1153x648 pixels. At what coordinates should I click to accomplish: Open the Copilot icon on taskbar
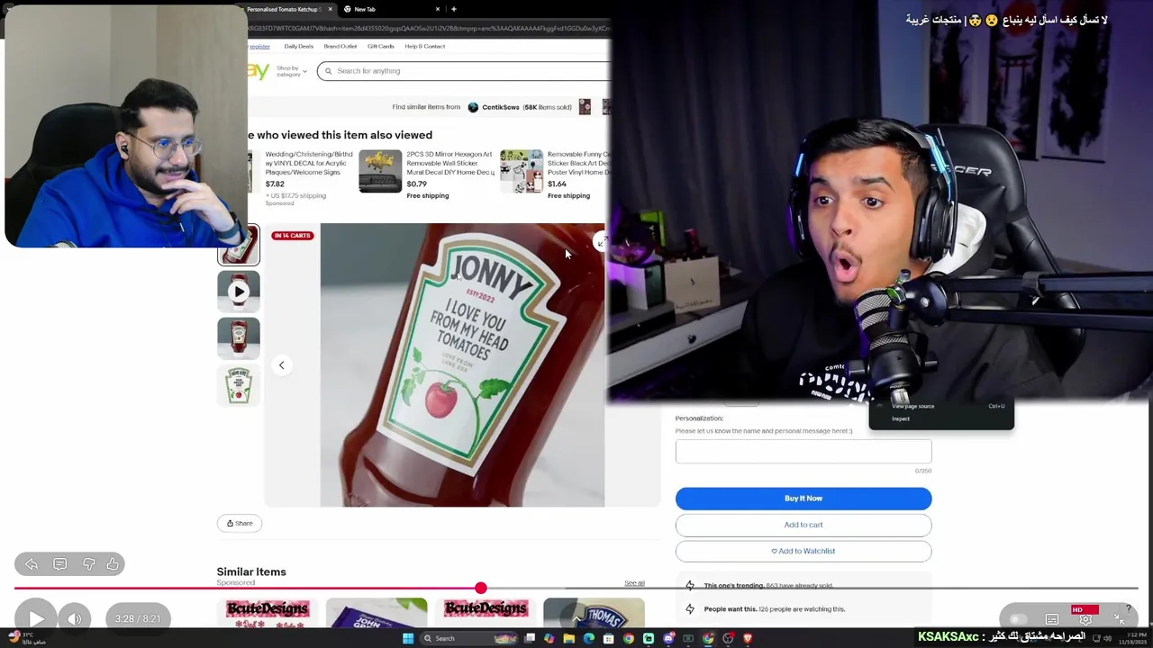click(549, 638)
